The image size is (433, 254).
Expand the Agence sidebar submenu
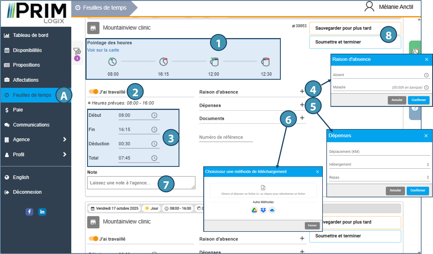(65, 139)
